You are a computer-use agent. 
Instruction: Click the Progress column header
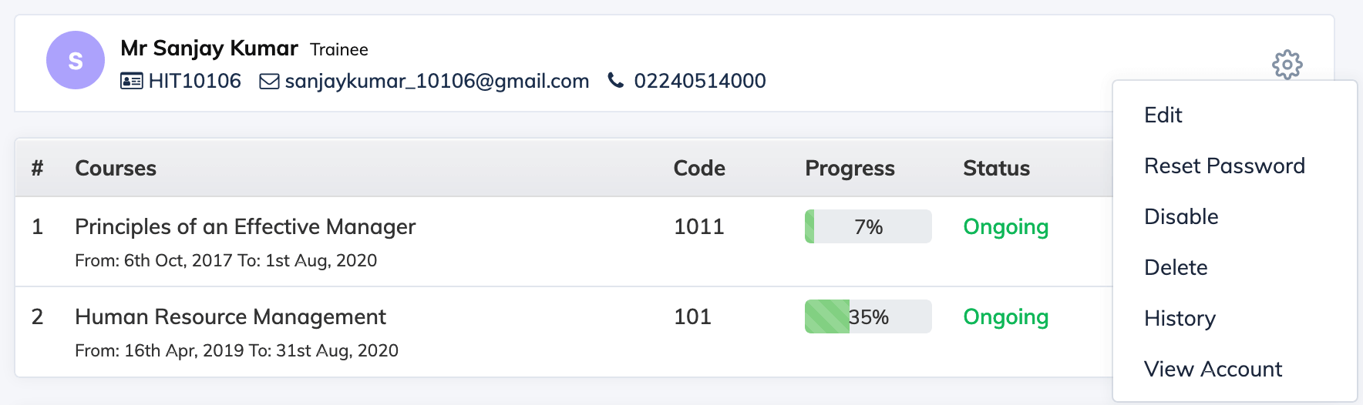click(850, 168)
